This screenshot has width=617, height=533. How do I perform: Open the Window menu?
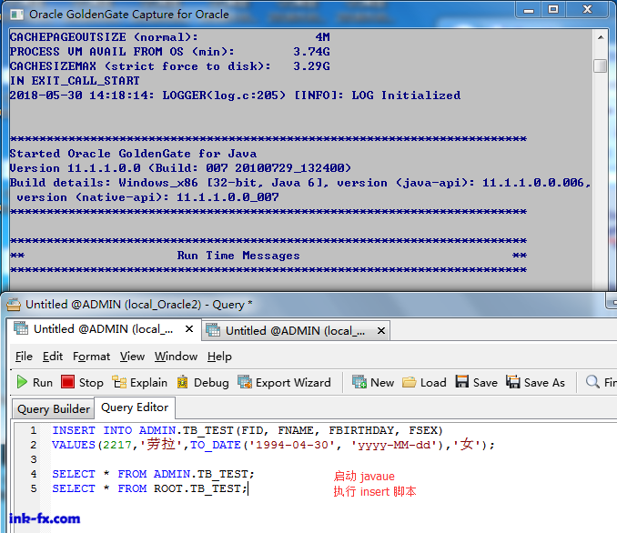click(x=176, y=357)
